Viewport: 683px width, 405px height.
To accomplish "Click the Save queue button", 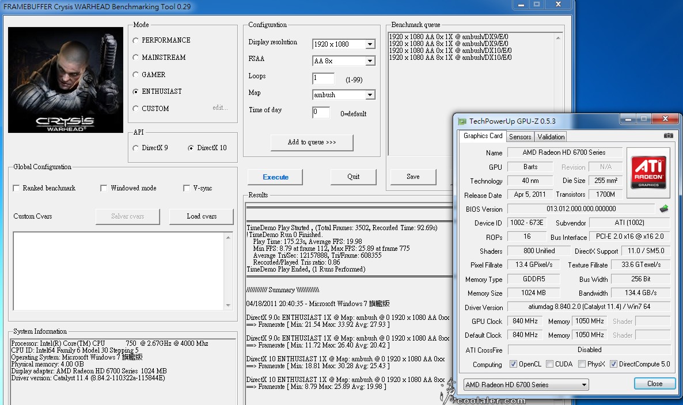I will [x=413, y=177].
